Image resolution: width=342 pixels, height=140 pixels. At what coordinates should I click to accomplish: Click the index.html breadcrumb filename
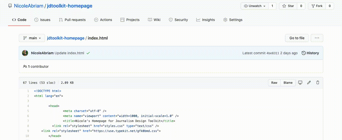click(98, 38)
